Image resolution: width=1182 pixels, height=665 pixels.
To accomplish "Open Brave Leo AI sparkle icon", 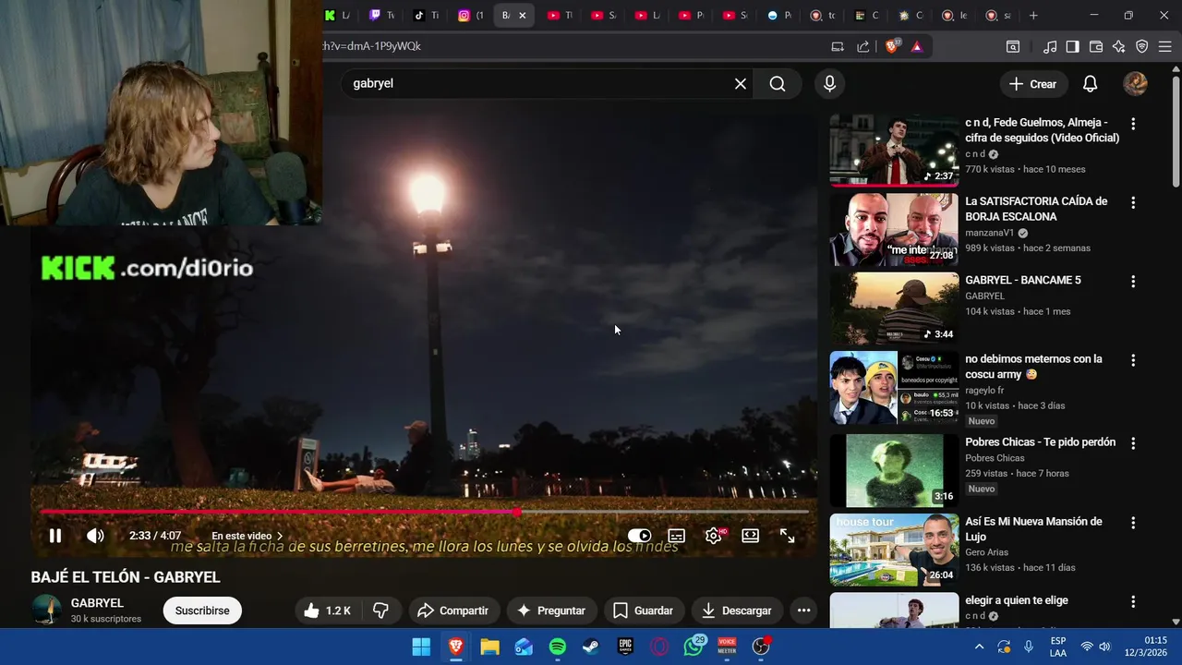I will pyautogui.click(x=1118, y=46).
